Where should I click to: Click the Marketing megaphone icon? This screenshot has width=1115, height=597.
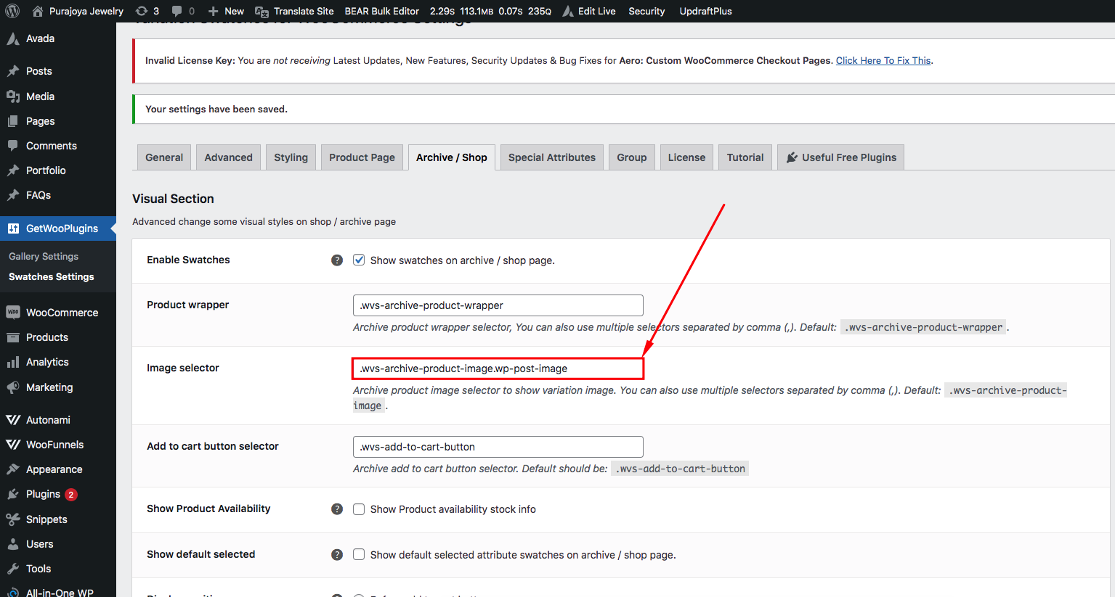click(13, 387)
